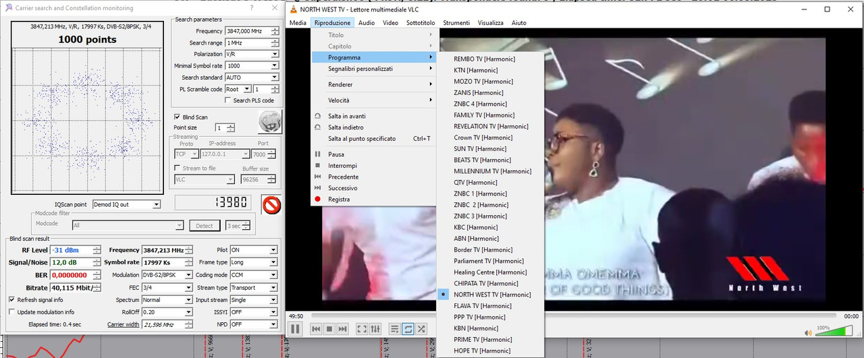Toggle VLC shuffle/random icon

(422, 329)
